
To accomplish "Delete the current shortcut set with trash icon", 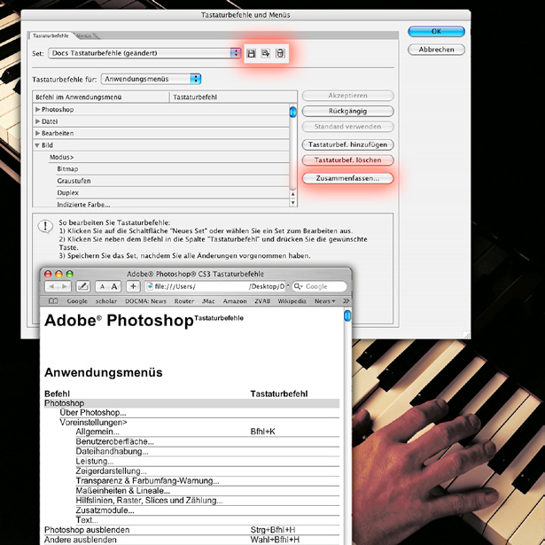I will pos(280,53).
